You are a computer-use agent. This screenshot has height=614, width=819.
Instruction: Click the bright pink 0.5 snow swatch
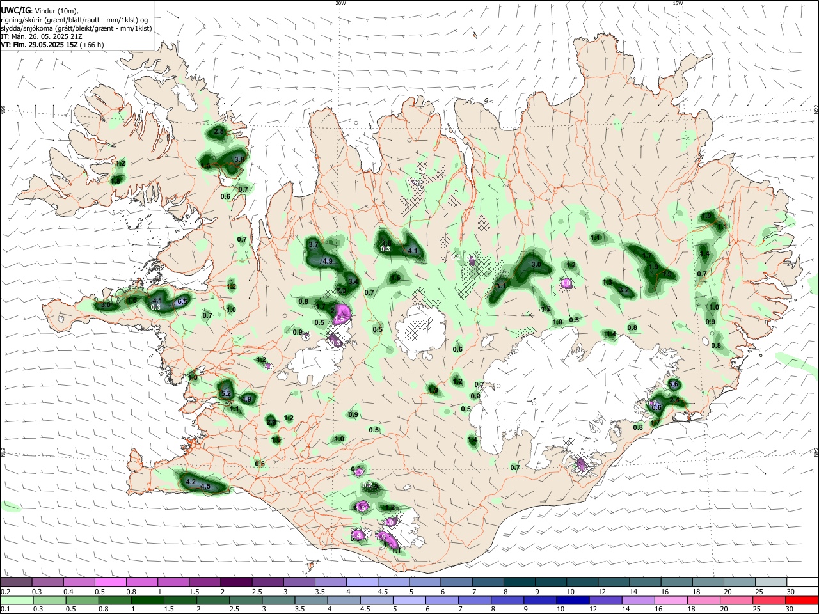point(111,582)
